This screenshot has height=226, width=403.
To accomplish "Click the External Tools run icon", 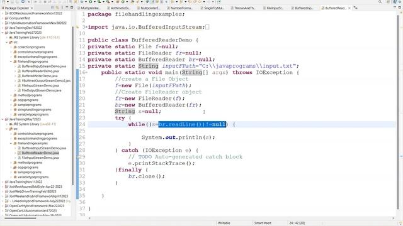I will tap(108, 2).
